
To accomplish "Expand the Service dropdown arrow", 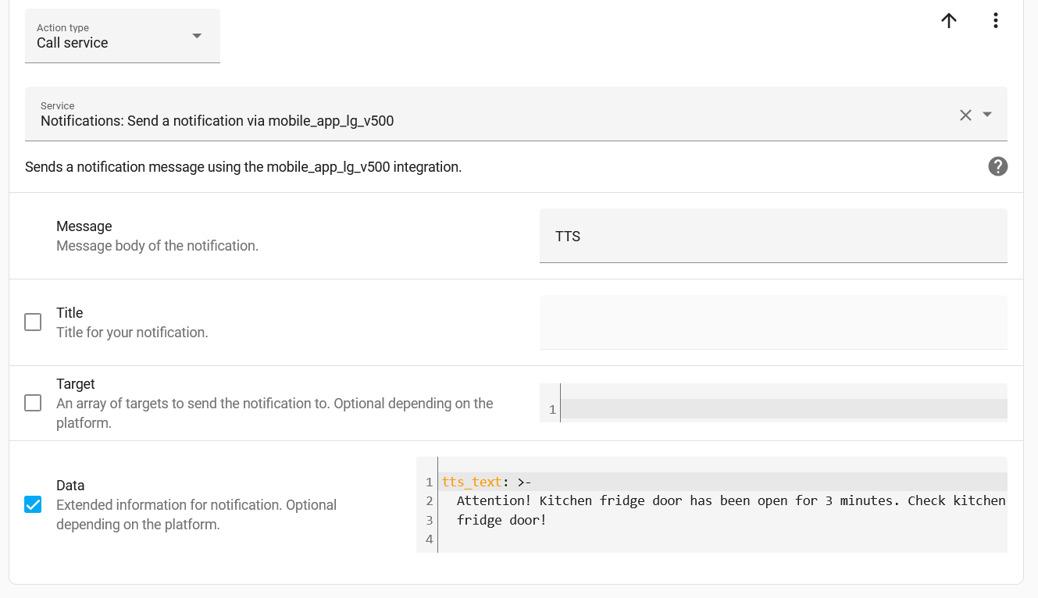I will 987,115.
